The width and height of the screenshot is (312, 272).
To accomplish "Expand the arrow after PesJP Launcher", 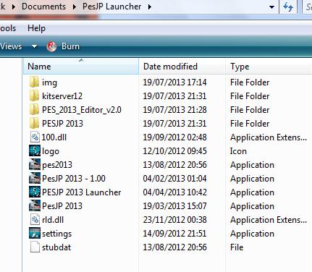I will click(x=150, y=7).
